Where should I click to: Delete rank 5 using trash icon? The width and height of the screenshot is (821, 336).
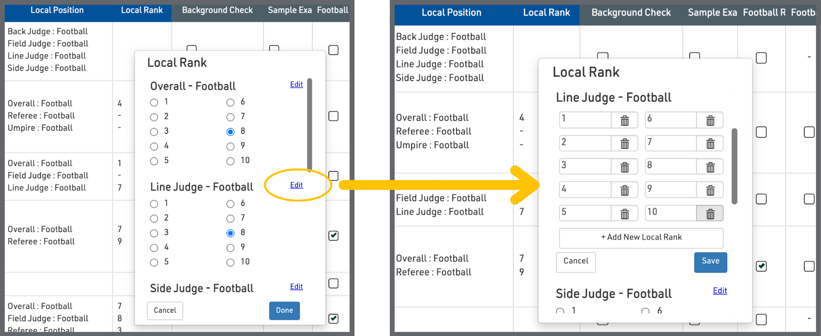coord(624,214)
